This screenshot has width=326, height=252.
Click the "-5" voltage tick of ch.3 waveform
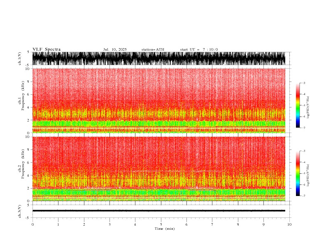pyautogui.click(x=28, y=218)
